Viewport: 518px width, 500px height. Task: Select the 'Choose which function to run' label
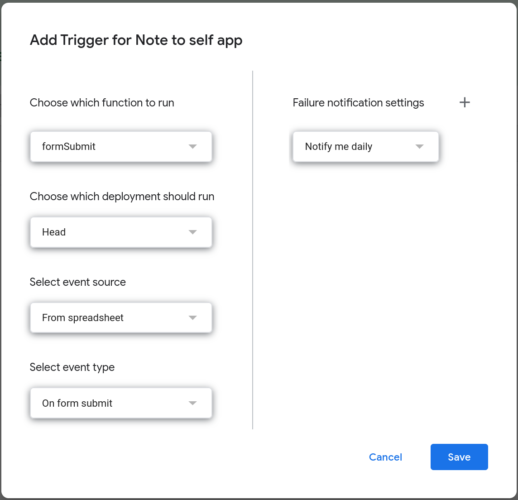[102, 103]
